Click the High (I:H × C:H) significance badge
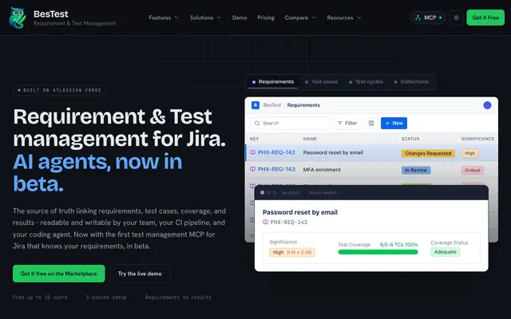511x319 pixels. click(x=292, y=252)
